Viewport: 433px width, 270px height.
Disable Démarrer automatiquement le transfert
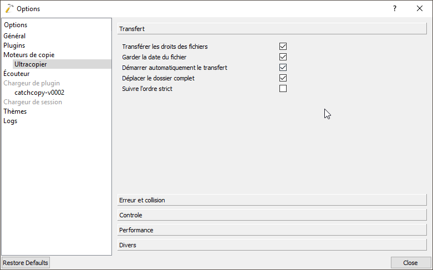(283, 68)
